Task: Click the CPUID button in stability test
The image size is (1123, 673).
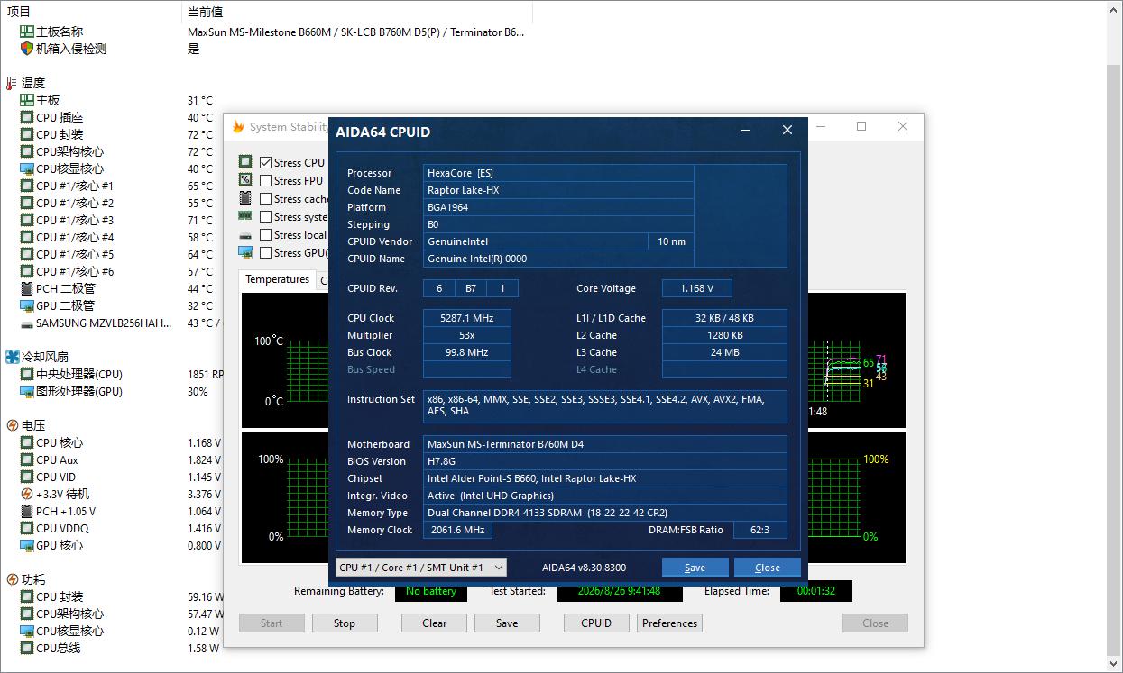Action: coord(596,623)
